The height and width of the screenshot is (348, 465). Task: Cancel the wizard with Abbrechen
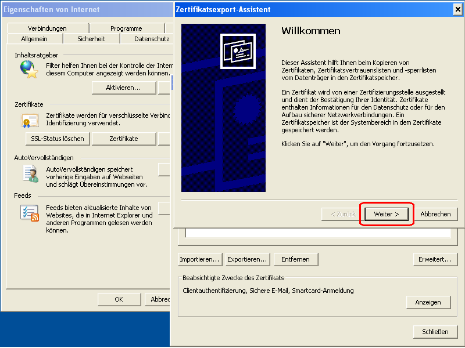tap(436, 213)
